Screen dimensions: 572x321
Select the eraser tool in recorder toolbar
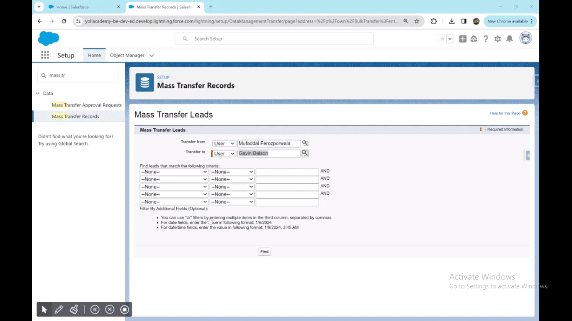[74, 309]
